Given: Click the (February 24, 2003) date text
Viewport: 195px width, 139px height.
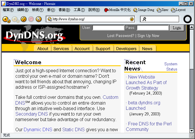Looking at the screenshot, I should coord(146,93).
